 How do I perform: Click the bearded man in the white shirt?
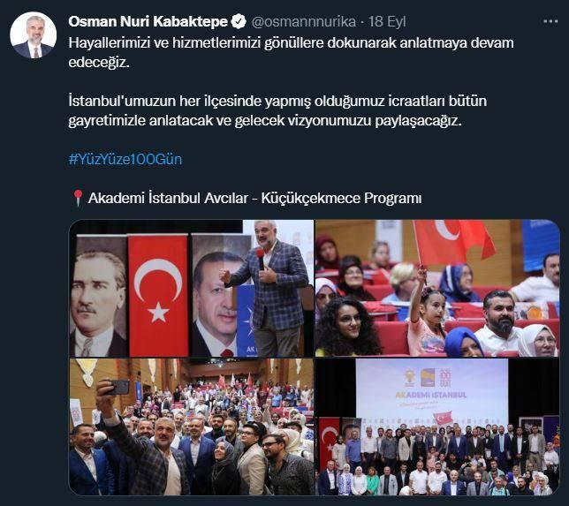click(x=501, y=325)
